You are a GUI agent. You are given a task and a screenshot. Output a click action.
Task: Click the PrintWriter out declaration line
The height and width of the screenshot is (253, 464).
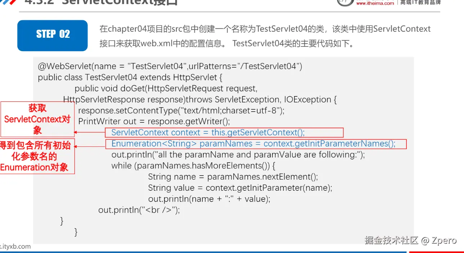154,122
